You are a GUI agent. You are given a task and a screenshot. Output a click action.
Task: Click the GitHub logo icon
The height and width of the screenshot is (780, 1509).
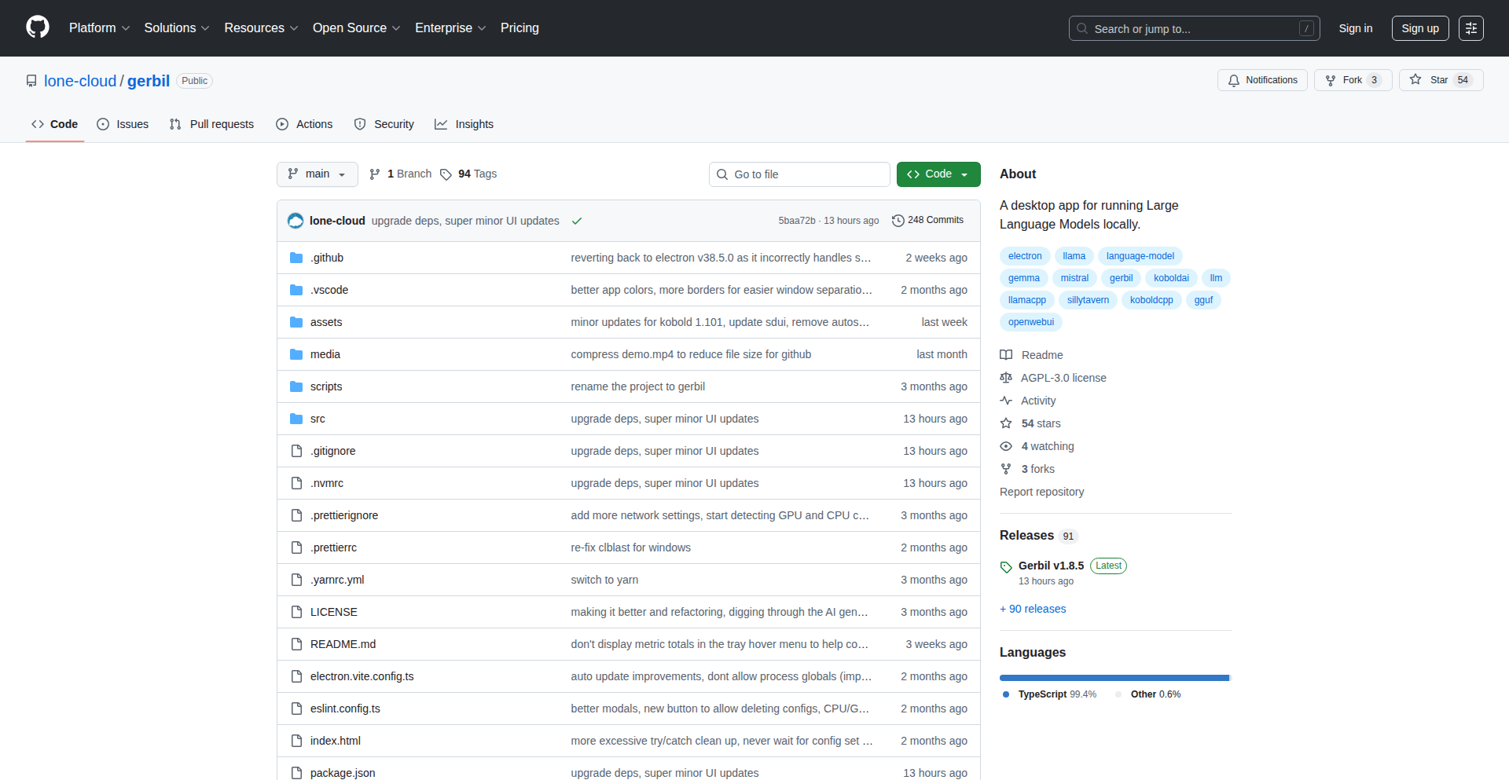(38, 27)
